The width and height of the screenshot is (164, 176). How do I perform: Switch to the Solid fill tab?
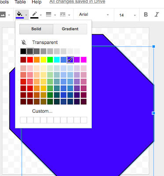36,29
